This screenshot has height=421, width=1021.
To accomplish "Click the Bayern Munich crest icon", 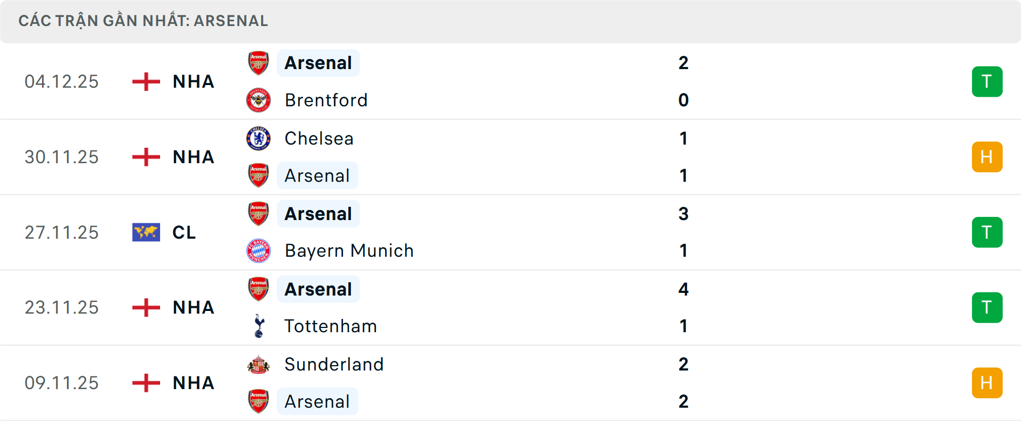I will [258, 250].
